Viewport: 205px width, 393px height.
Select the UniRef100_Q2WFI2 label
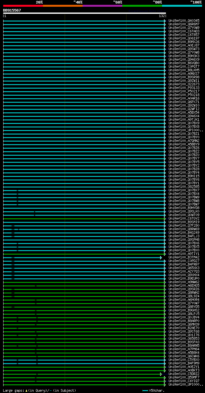coord(184,109)
